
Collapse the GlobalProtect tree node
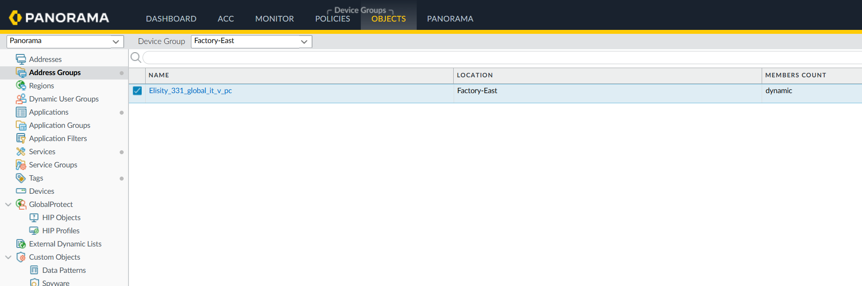pos(8,204)
